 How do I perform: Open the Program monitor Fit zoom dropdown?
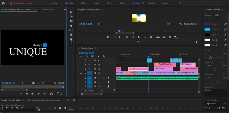coord(102,24)
